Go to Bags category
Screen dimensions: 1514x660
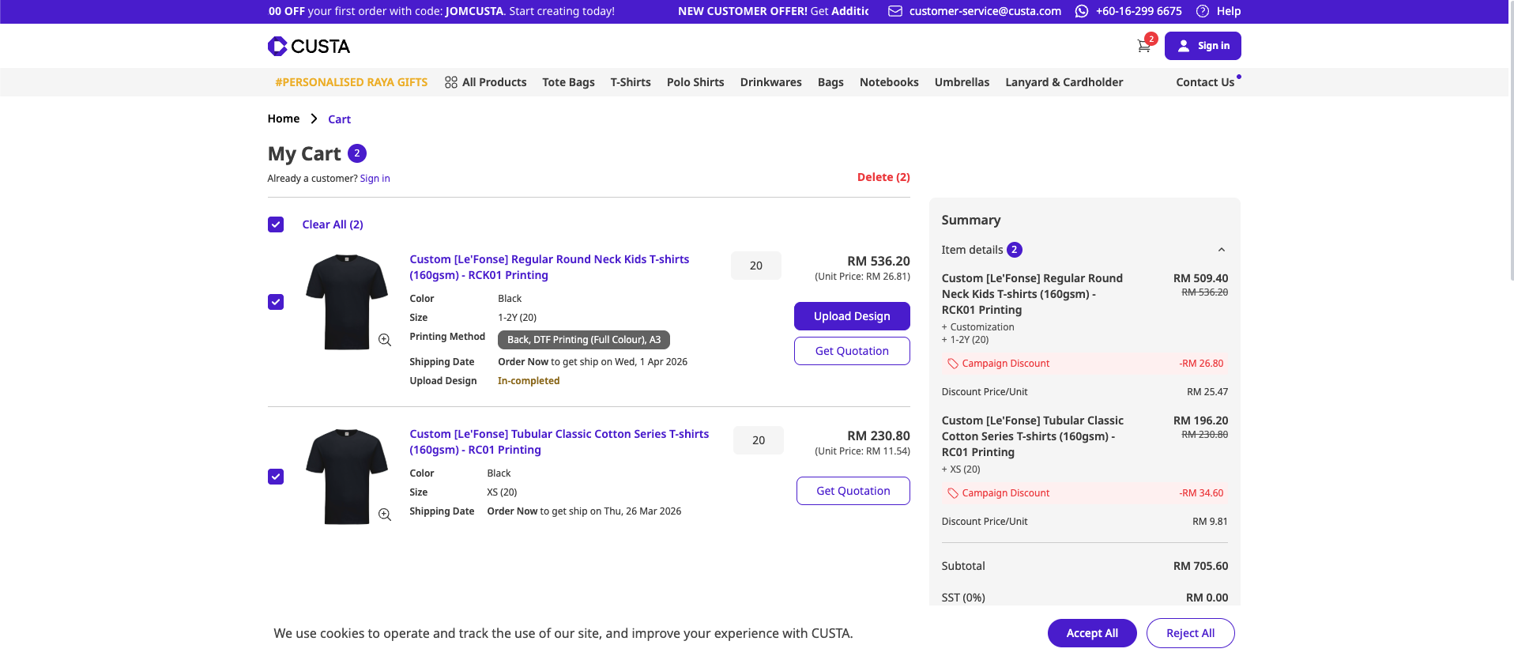(830, 82)
